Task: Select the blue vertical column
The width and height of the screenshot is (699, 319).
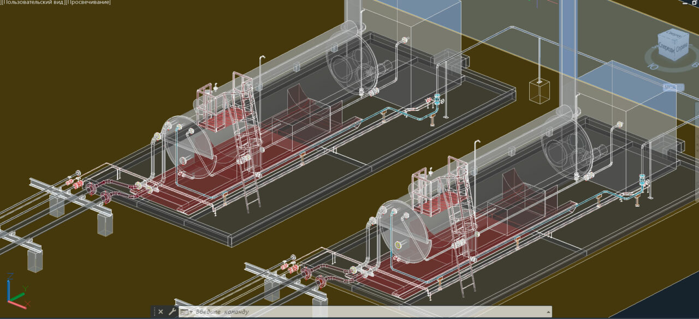Action: click(568, 55)
